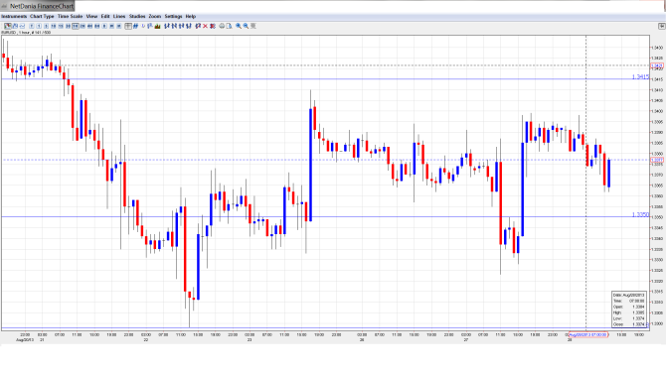Screen dimensions: 666x373
Task: Open the Chart Type menu
Action: 42,16
